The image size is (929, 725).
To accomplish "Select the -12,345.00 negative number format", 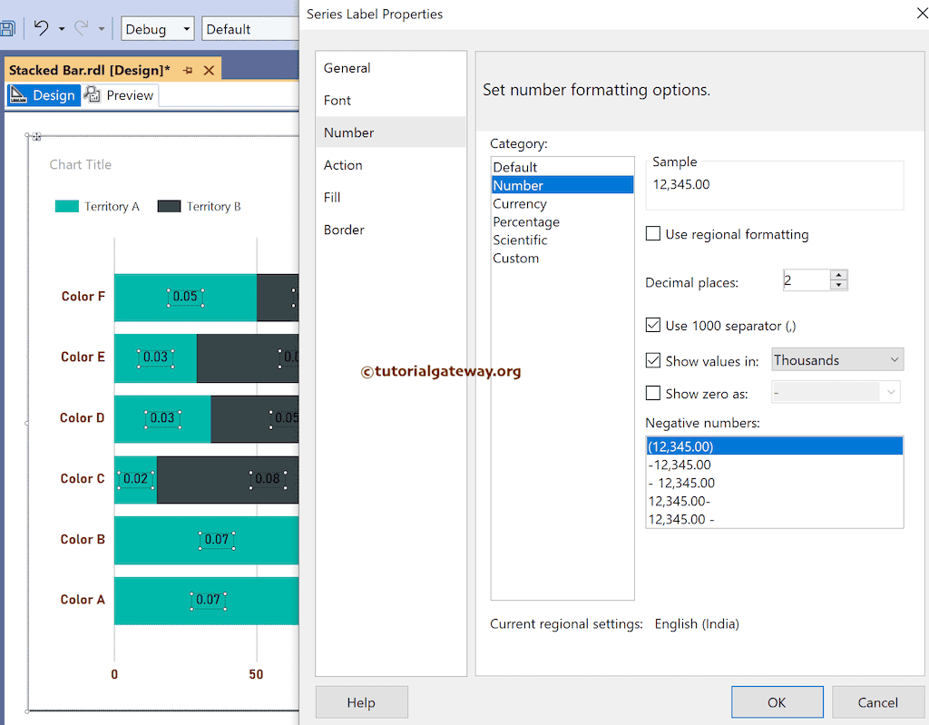I will (680, 465).
